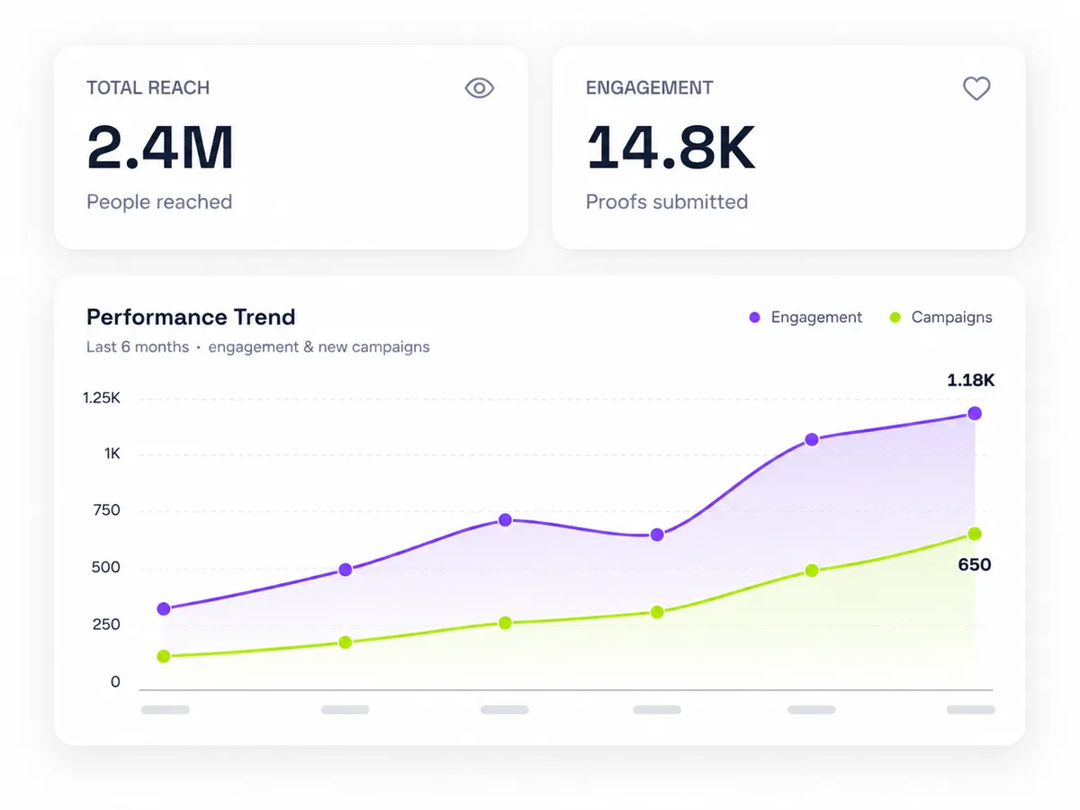Click the eye icon on Total Reach card
Image resolution: width=1080 pixels, height=810 pixels.
tap(480, 87)
